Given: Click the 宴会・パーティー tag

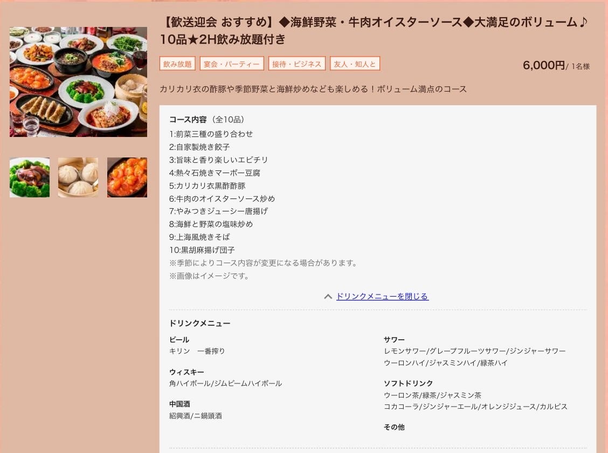Looking at the screenshot, I should point(232,64).
